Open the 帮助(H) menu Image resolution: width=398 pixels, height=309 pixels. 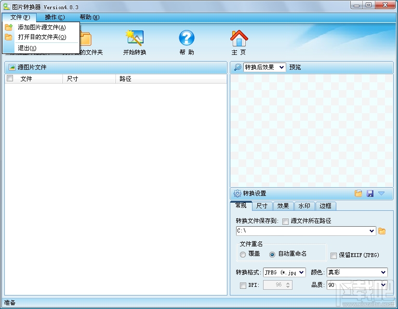(x=89, y=17)
